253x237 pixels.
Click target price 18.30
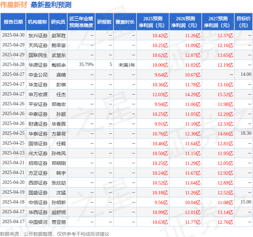click(246, 133)
